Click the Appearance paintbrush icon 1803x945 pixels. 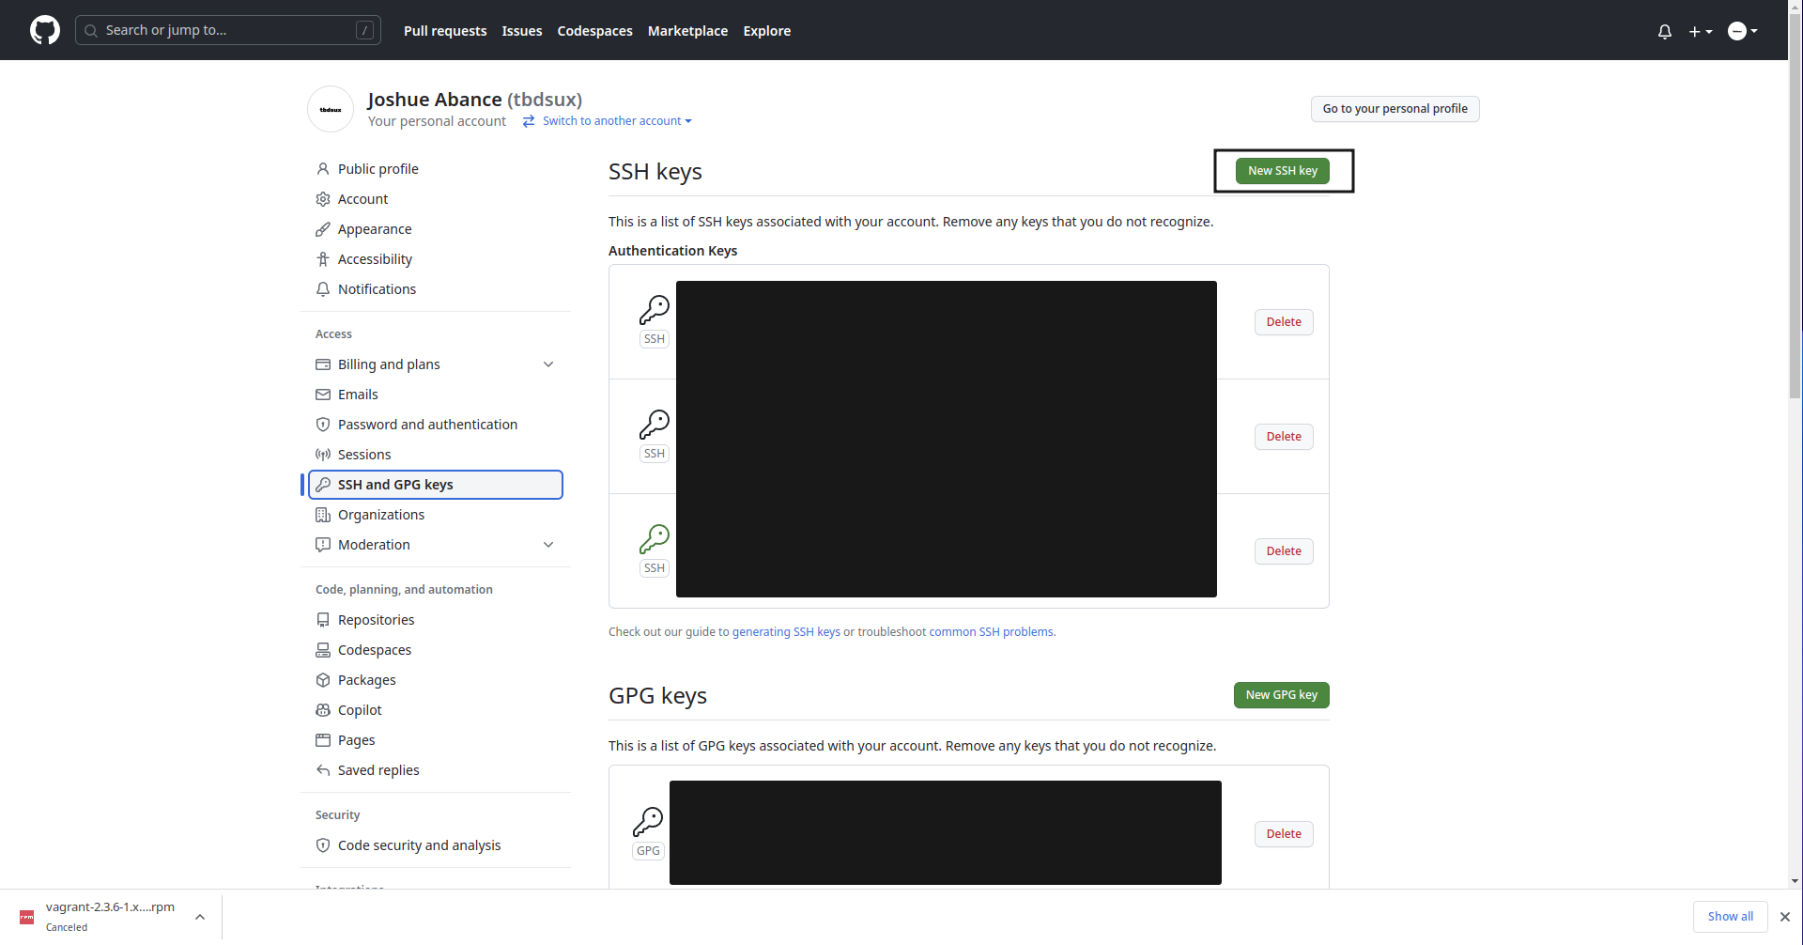(x=323, y=229)
